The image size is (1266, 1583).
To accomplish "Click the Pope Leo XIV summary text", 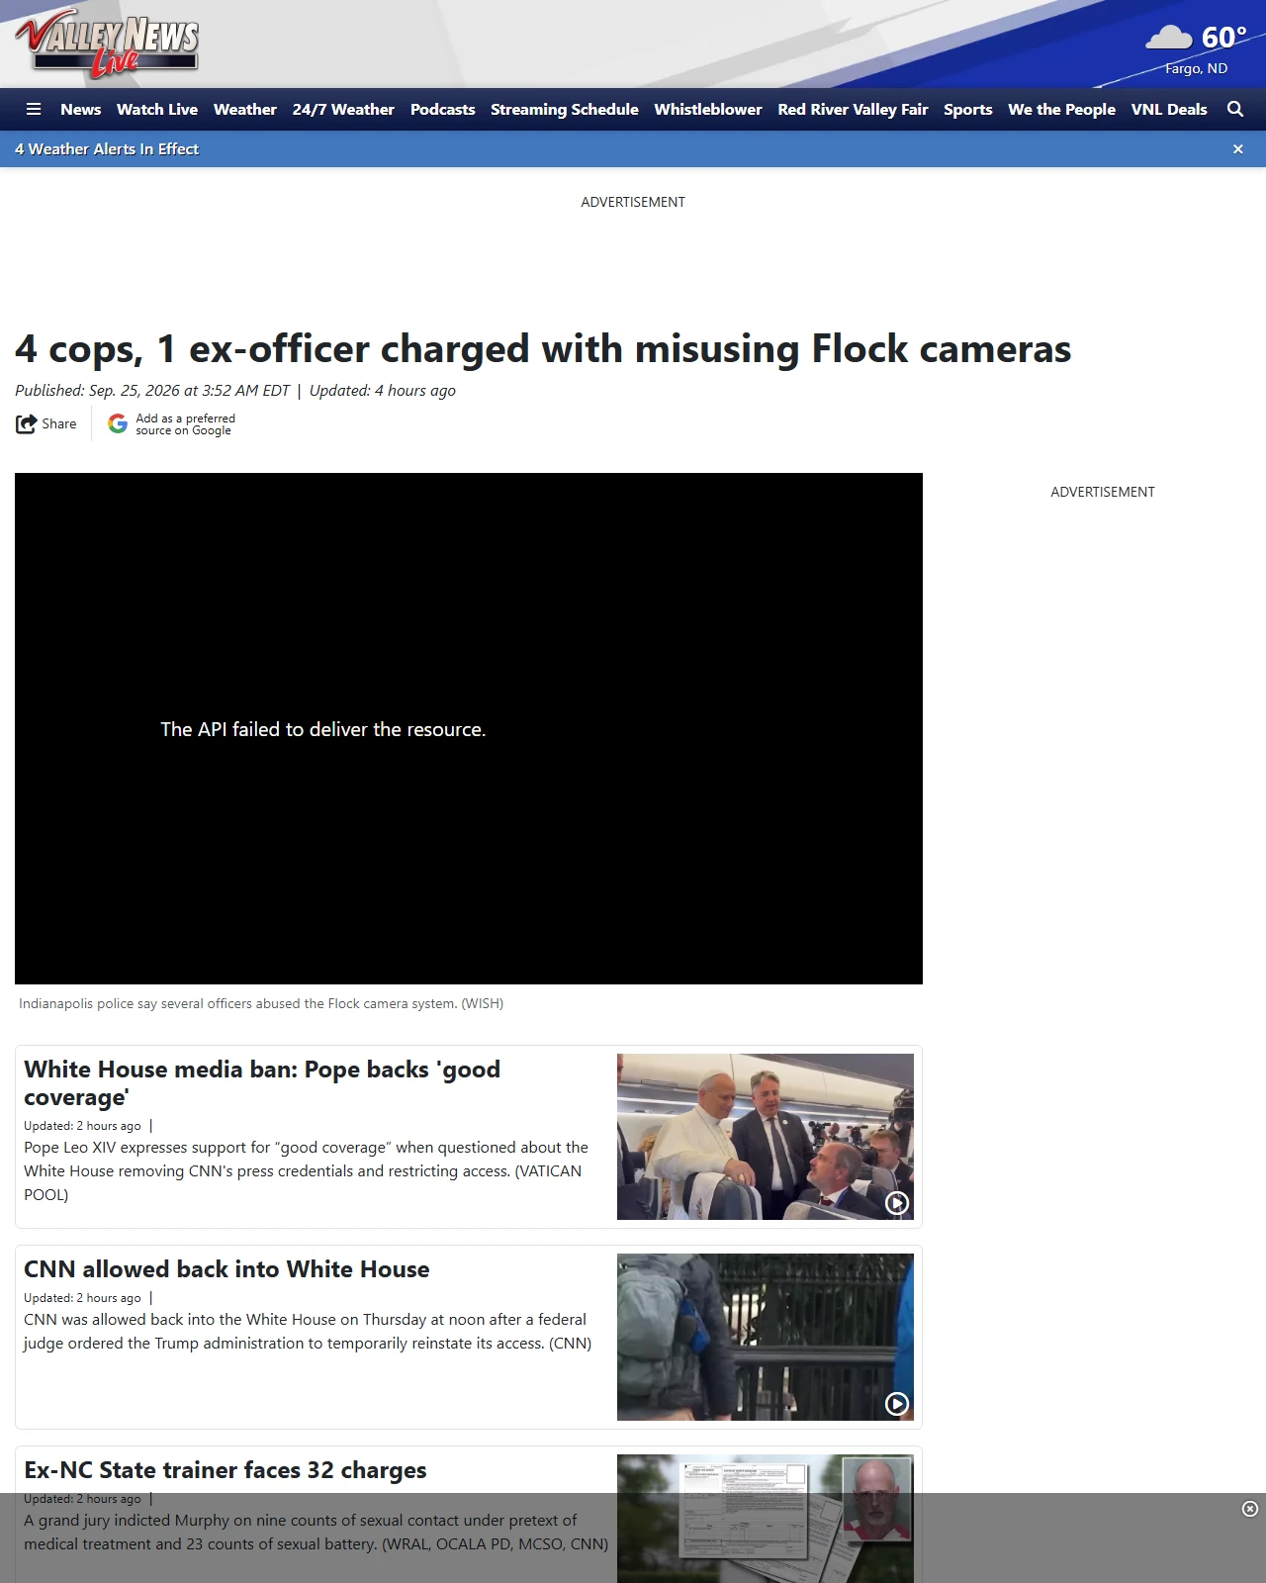I will pos(307,1171).
